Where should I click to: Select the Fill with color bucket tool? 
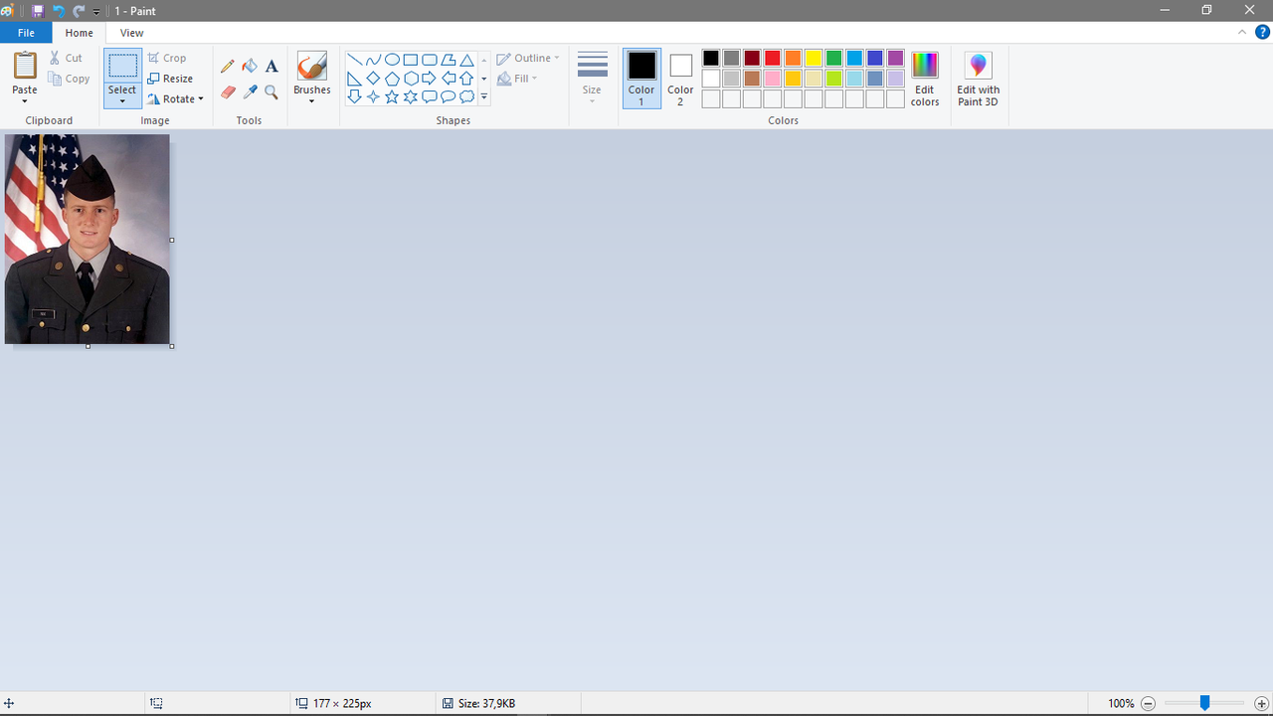click(x=250, y=66)
